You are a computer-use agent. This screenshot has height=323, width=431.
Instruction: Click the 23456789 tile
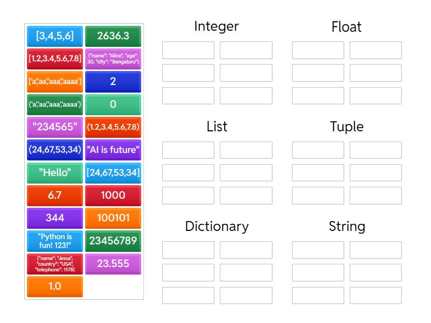tap(113, 241)
